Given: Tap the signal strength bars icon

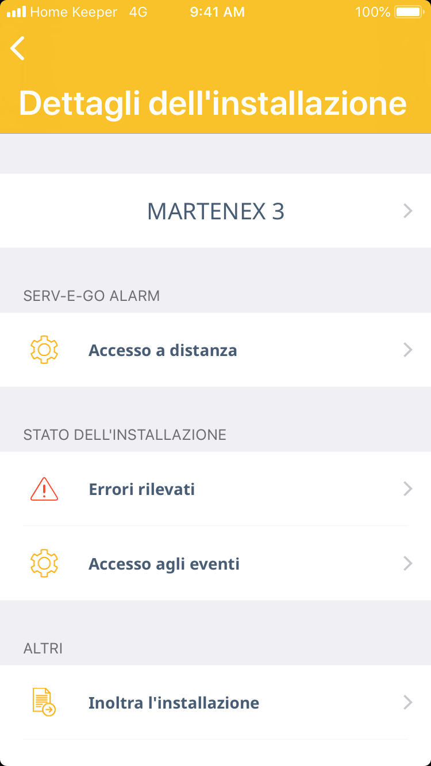Looking at the screenshot, I should coord(16,12).
